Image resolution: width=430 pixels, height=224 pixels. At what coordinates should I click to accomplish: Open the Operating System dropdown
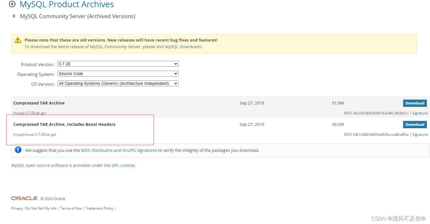(x=118, y=74)
